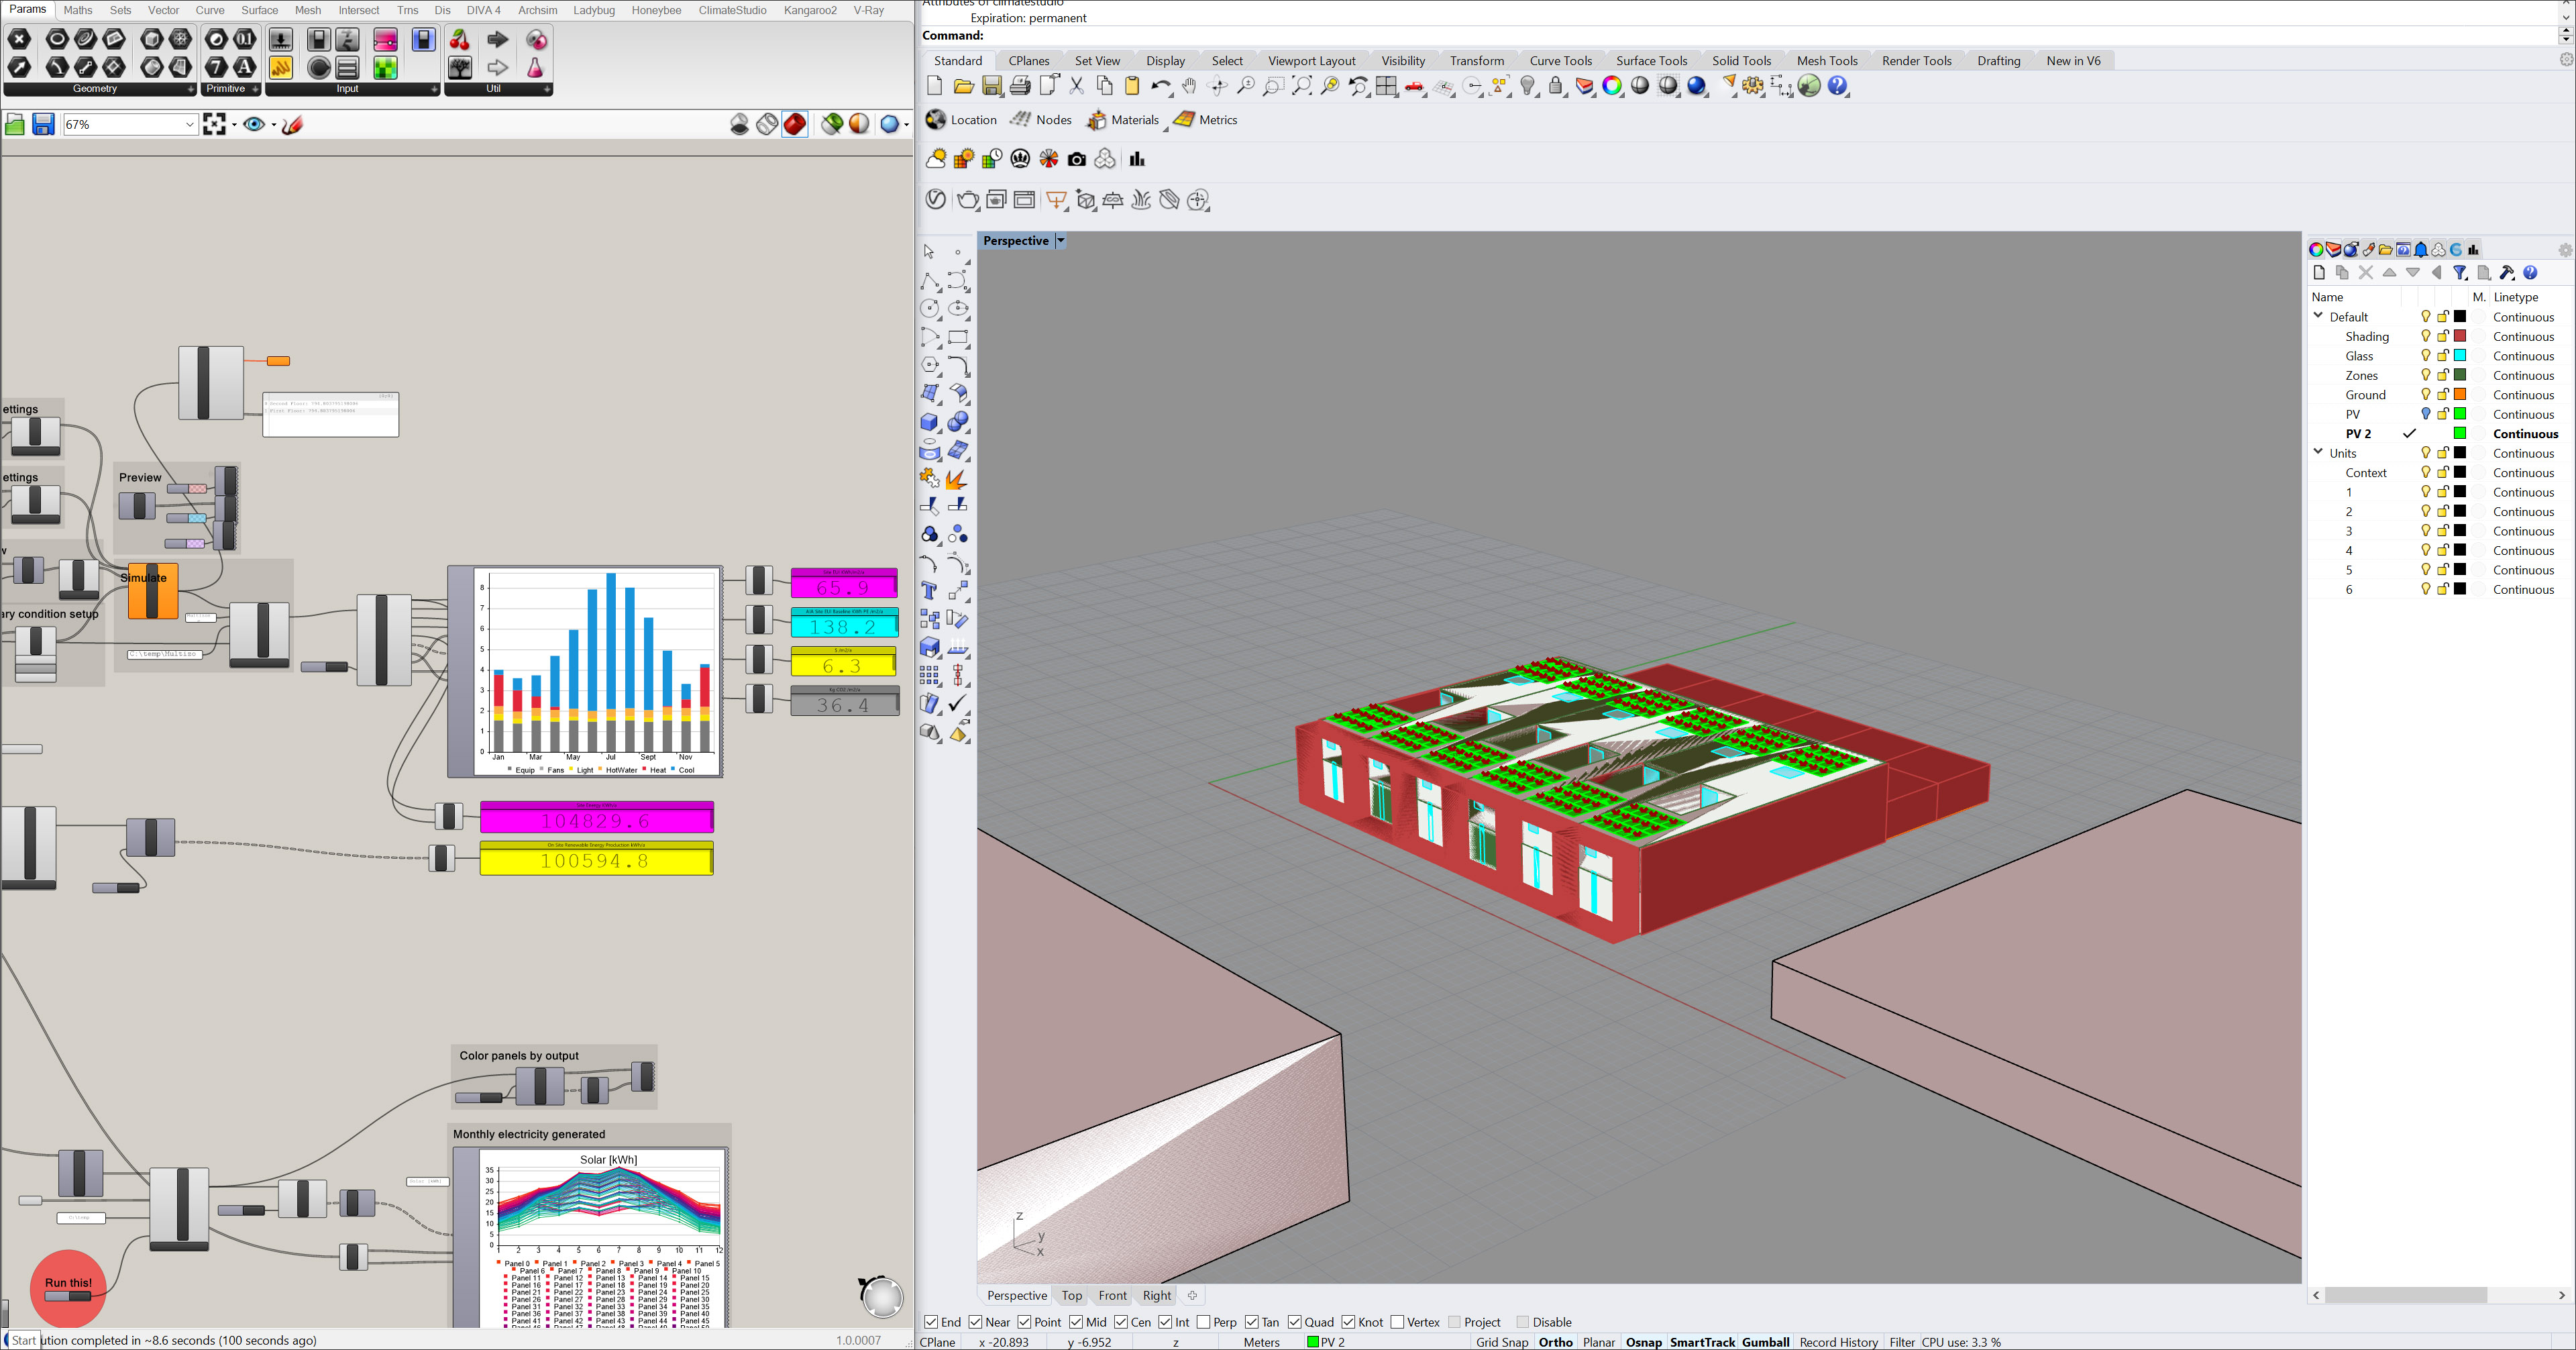Screen dimensions: 2576x1350
Task: Toggle the Vertex osnap checkbox
Action: tap(1397, 1322)
